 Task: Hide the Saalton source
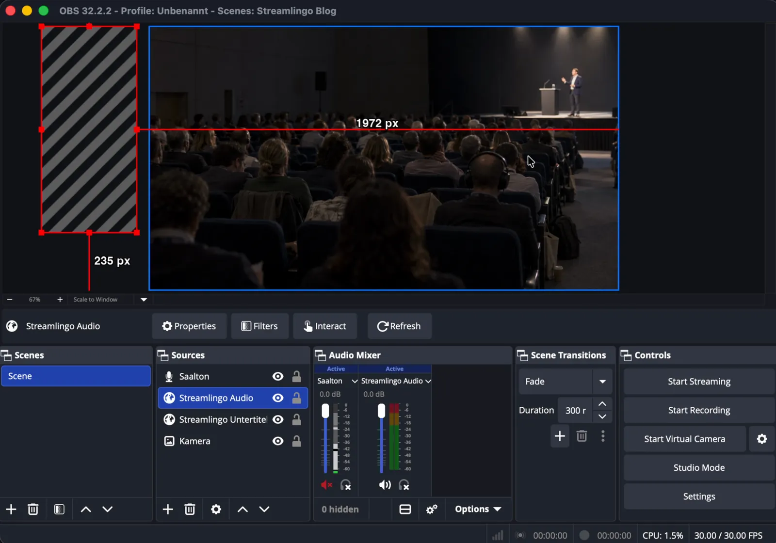[x=278, y=376]
